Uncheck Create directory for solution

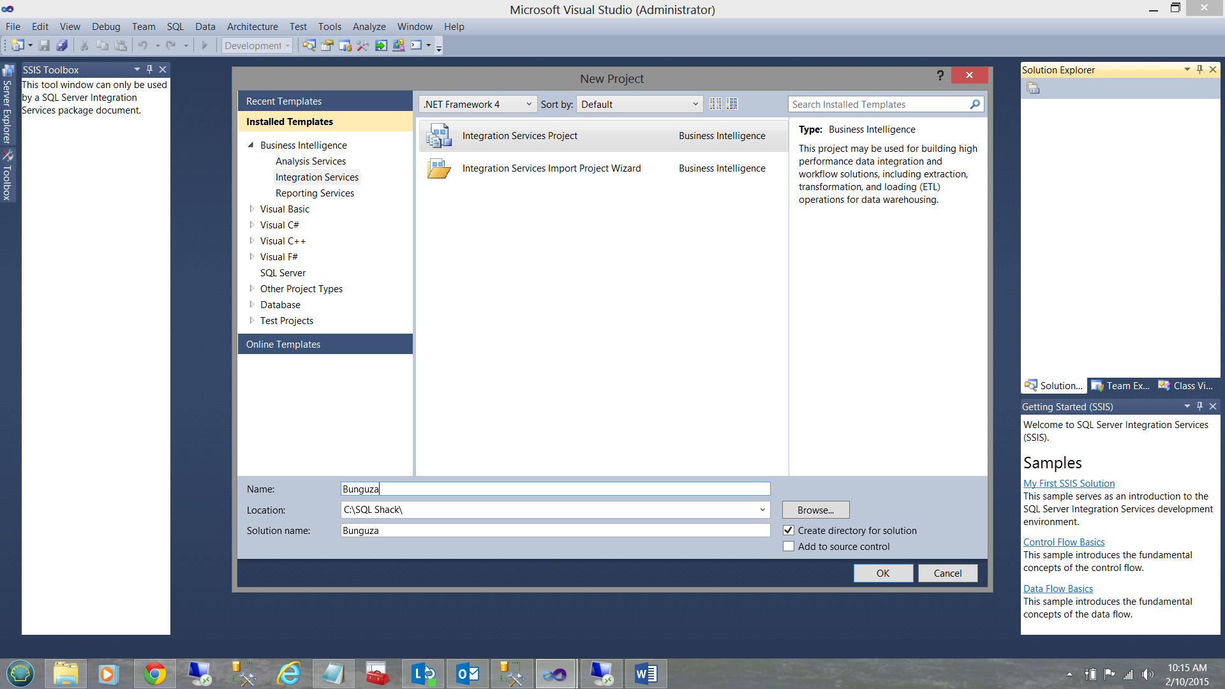(789, 530)
